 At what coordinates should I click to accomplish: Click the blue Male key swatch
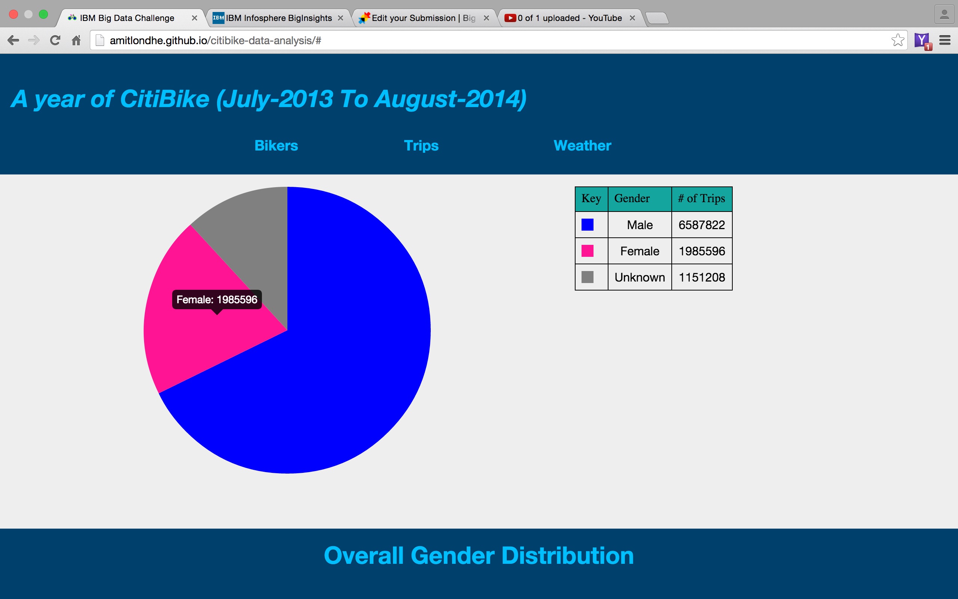click(587, 225)
